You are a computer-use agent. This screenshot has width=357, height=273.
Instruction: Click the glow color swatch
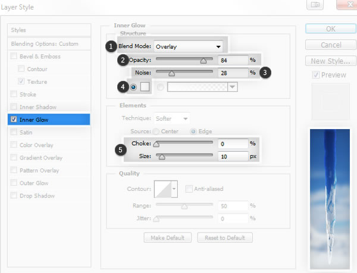click(145, 87)
